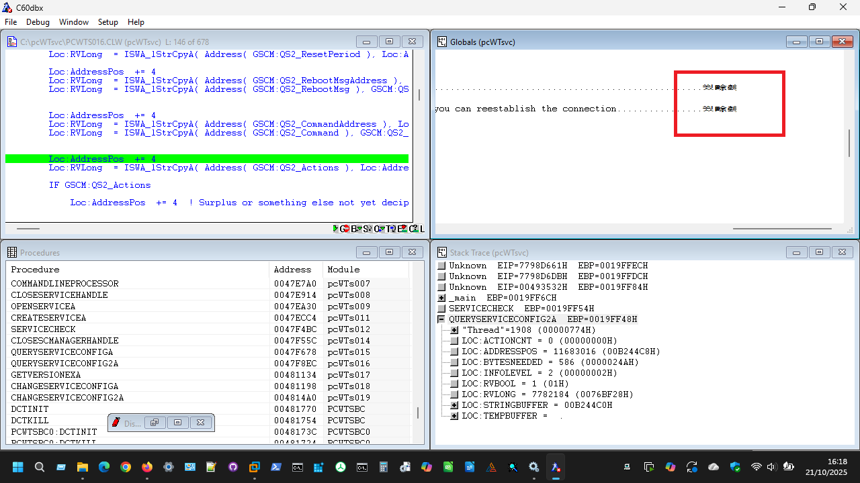Click the Address column header
The image size is (860, 483).
coord(293,270)
